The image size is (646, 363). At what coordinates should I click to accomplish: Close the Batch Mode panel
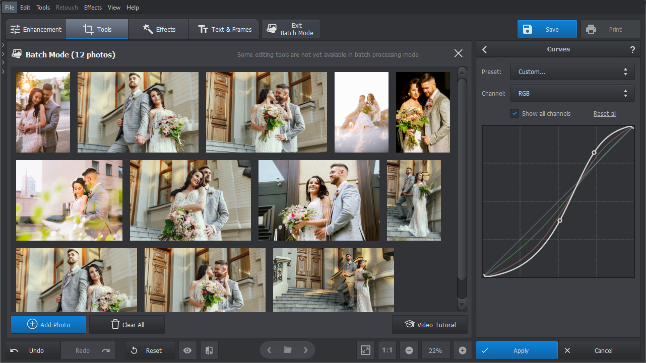[458, 53]
